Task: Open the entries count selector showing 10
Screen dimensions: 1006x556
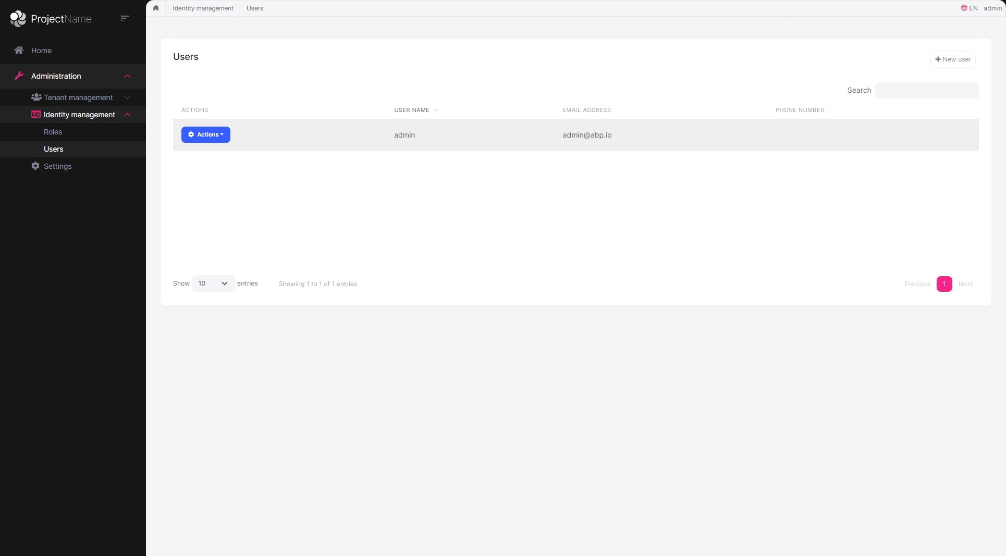Action: coord(212,283)
